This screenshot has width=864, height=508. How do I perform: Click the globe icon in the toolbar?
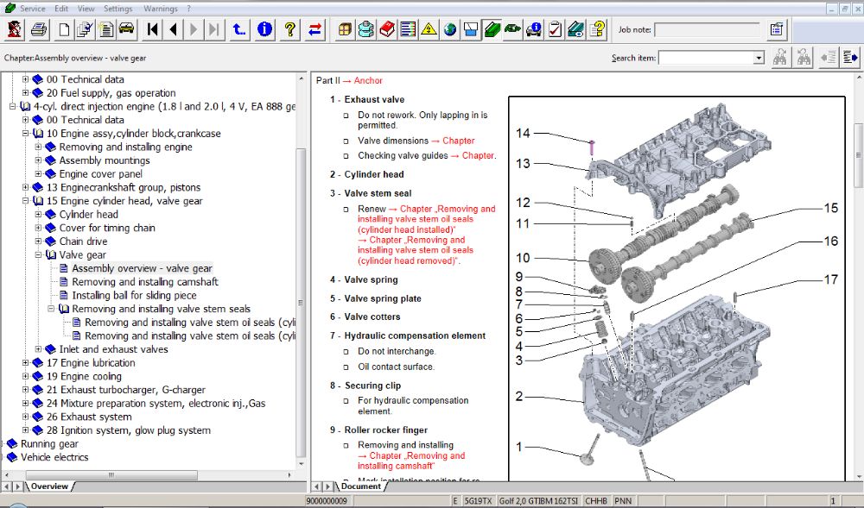click(x=450, y=30)
